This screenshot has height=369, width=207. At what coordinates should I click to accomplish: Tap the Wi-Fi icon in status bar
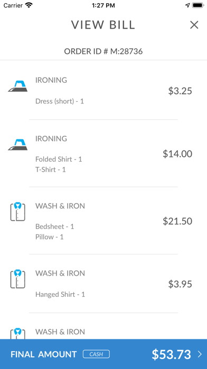(x=29, y=5)
